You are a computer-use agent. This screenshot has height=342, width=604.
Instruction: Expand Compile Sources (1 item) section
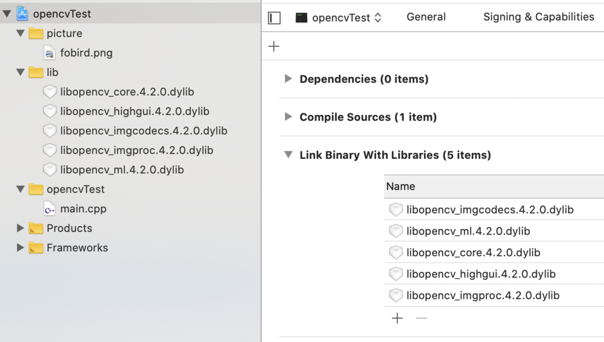[288, 116]
